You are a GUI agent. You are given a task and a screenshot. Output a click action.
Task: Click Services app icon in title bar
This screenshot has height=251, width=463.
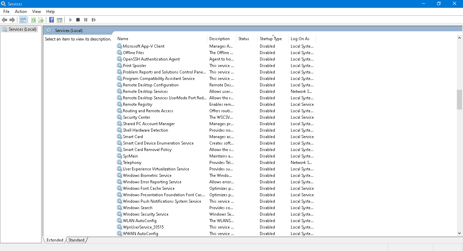(3, 4)
